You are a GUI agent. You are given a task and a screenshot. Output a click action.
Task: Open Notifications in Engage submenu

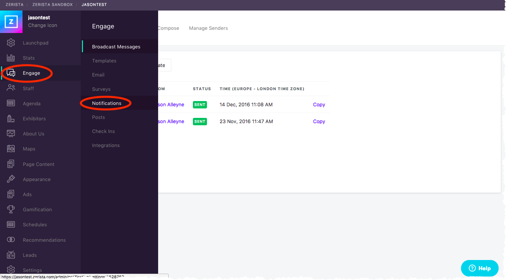point(106,103)
